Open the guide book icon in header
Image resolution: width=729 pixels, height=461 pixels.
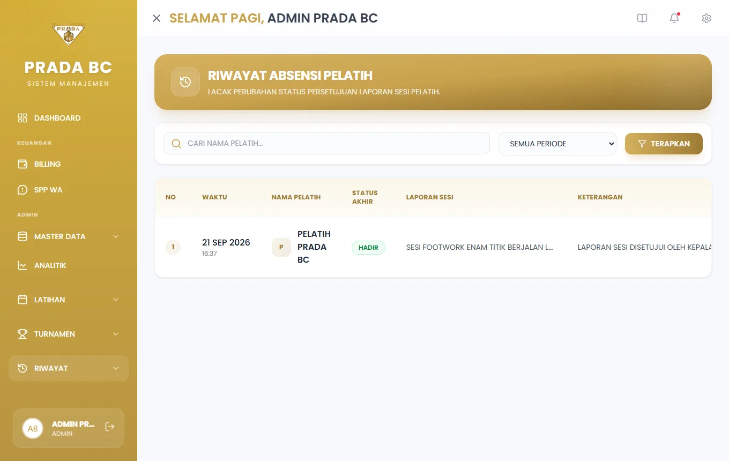tap(642, 18)
